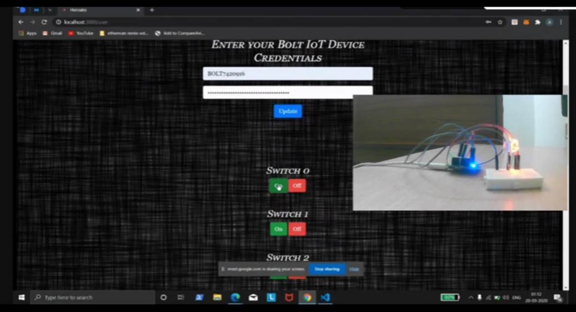This screenshot has width=576, height=312.
Task: Open the Windows Start menu
Action: point(21,298)
